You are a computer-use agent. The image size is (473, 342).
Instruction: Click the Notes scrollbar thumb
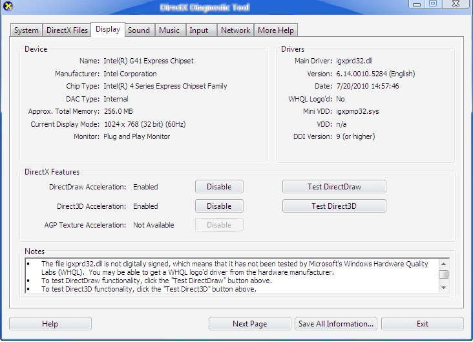(x=443, y=274)
